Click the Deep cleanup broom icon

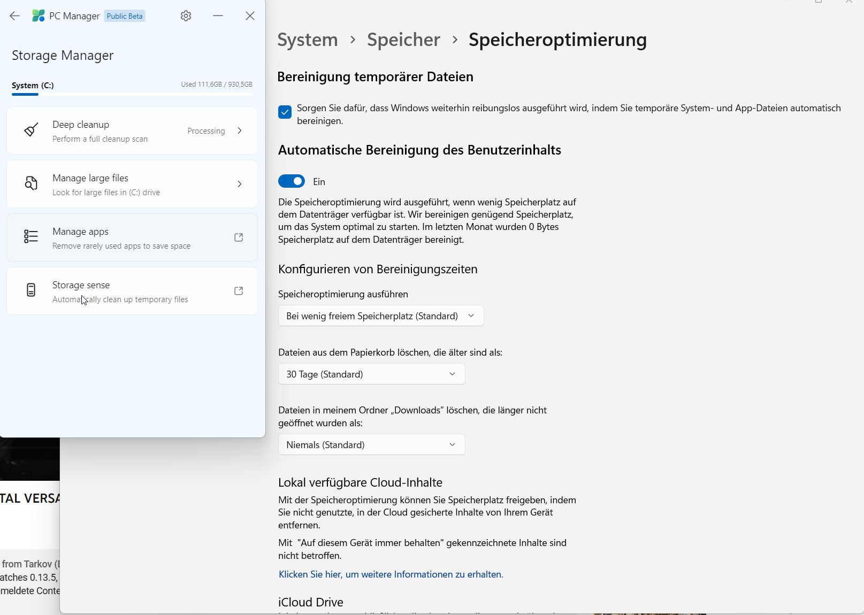click(31, 130)
